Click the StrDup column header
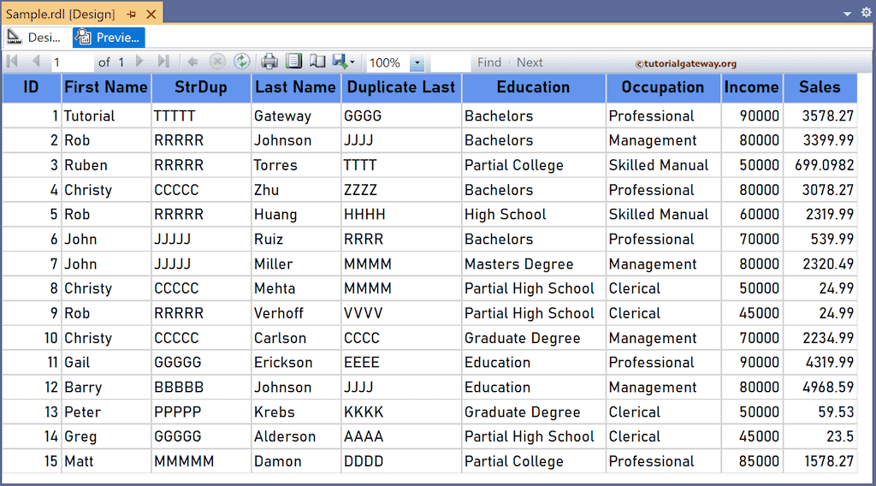Viewport: 876px width, 486px height. 201,88
